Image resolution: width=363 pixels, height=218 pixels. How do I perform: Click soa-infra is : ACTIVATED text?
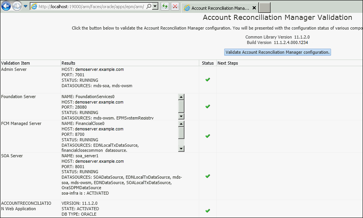click(85, 193)
